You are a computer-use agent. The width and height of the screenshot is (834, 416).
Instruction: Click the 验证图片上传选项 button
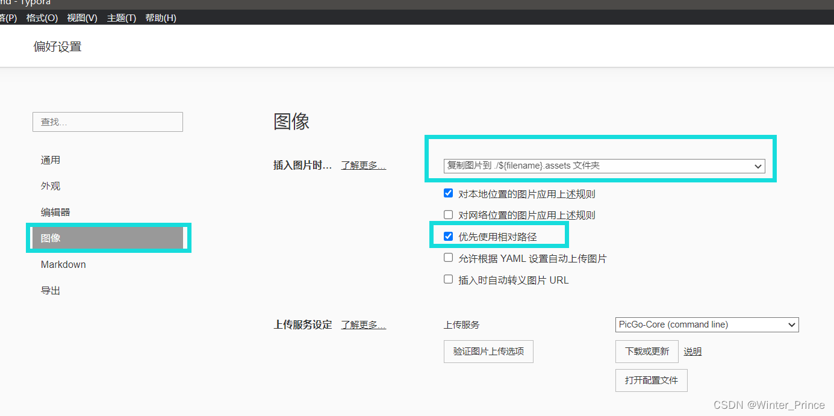488,352
